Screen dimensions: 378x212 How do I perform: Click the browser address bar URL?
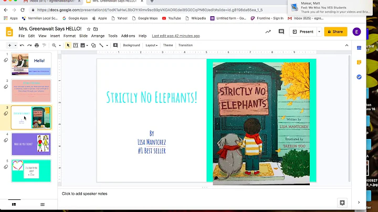tap(150, 10)
